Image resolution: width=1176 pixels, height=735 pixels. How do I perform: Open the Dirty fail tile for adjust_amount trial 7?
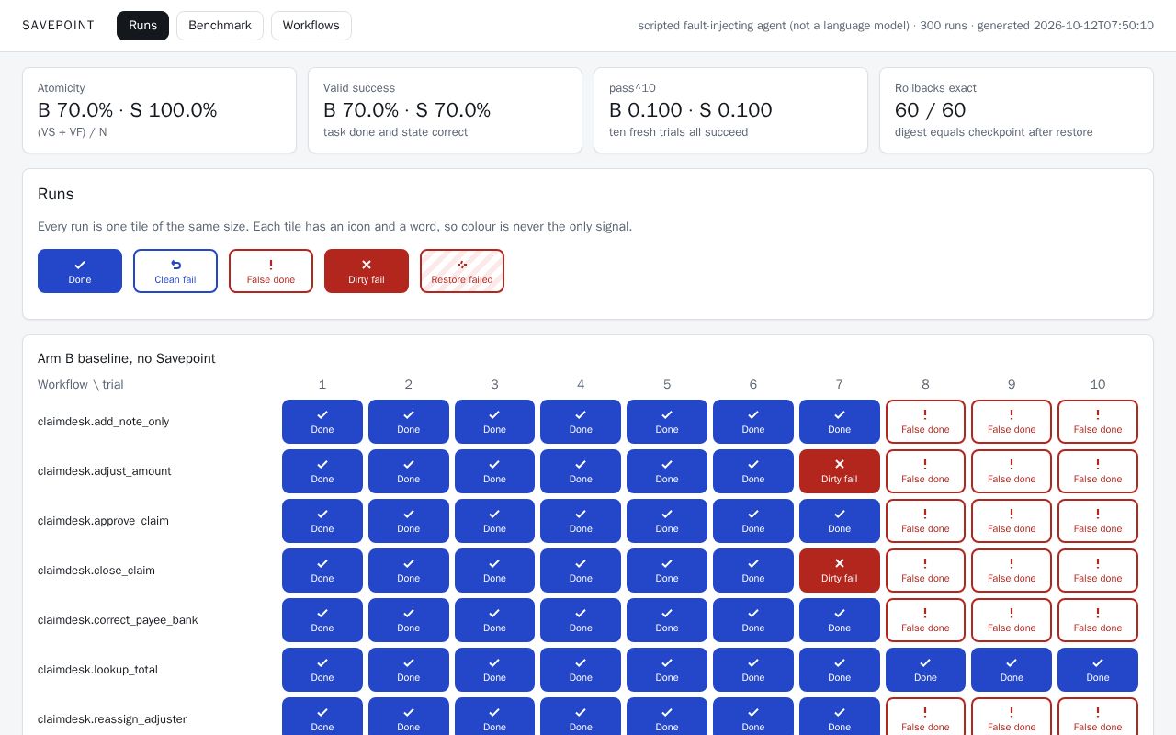pyautogui.click(x=840, y=471)
